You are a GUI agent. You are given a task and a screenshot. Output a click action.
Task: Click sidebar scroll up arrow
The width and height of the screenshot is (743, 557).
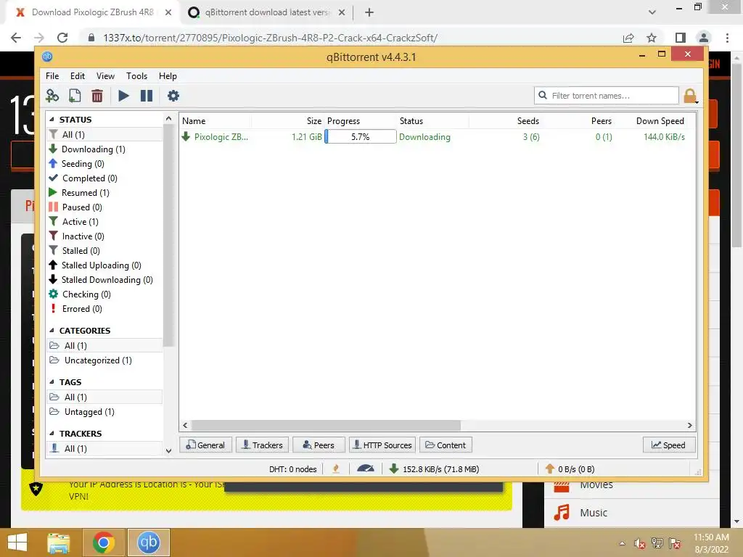pos(168,118)
